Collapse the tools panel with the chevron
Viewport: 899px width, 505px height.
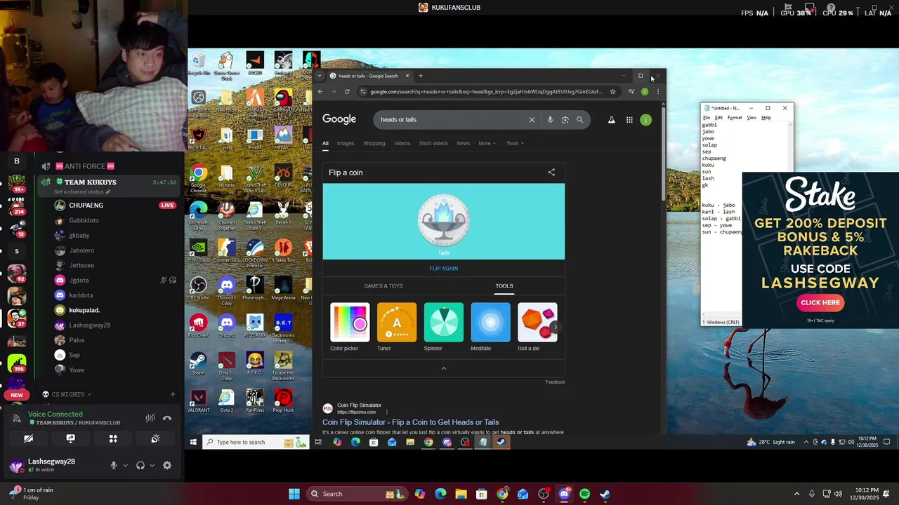click(443, 368)
